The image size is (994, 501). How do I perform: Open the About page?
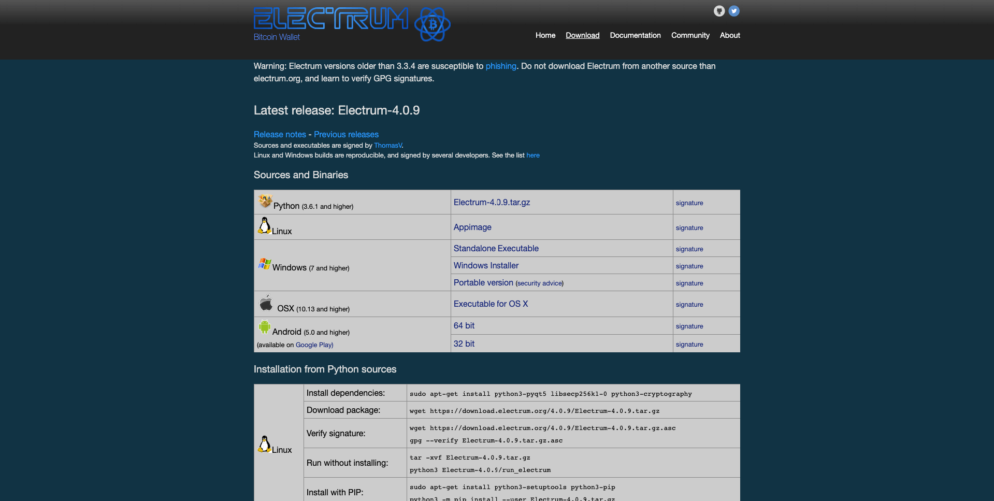coord(730,35)
